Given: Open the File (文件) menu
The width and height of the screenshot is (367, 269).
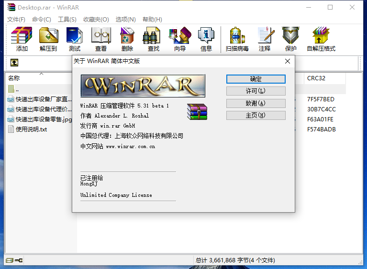Looking at the screenshot, I should pos(16,20).
